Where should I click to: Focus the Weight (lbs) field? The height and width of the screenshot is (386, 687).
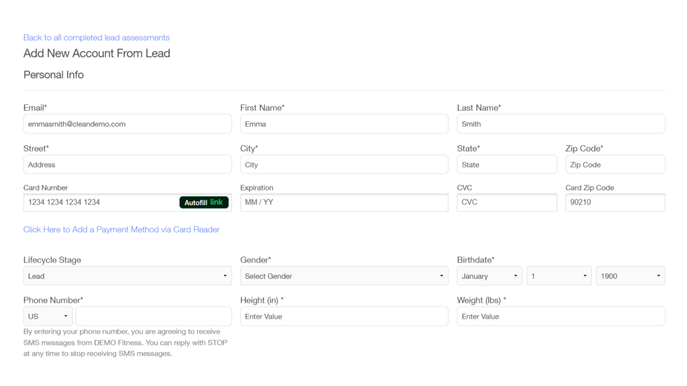point(561,316)
